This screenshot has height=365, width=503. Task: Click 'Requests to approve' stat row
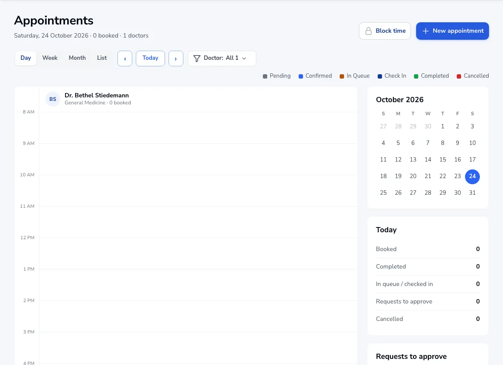coord(427,302)
